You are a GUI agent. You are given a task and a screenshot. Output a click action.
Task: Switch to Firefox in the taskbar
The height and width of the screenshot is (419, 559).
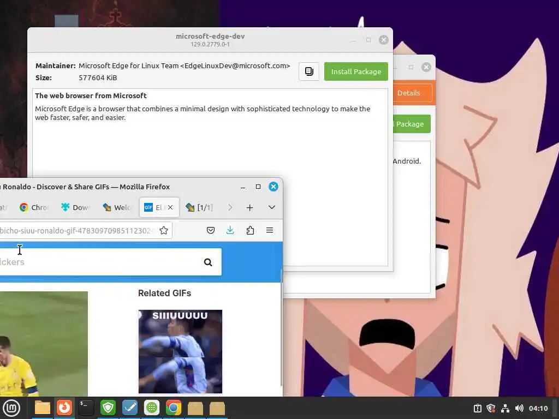click(x=64, y=408)
